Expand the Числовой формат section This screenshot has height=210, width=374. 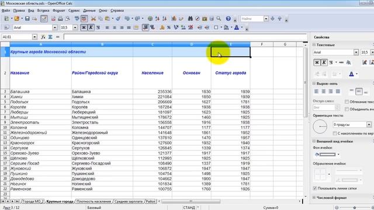(x=314, y=198)
